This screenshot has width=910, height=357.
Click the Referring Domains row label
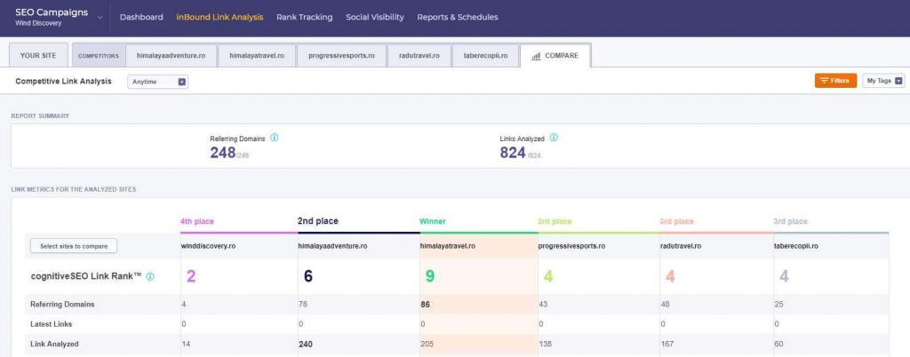click(62, 305)
